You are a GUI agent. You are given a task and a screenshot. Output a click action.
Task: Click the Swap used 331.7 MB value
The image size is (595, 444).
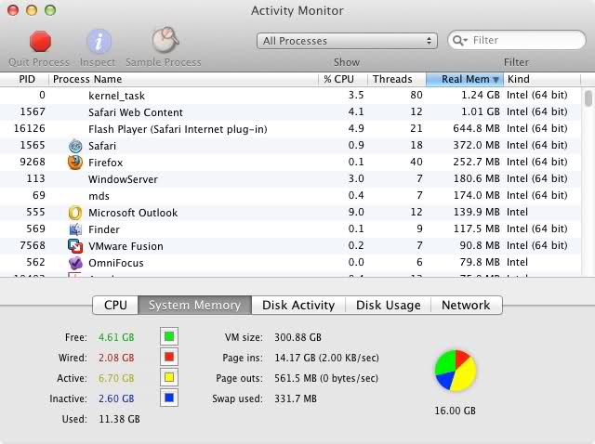pyautogui.click(x=296, y=398)
